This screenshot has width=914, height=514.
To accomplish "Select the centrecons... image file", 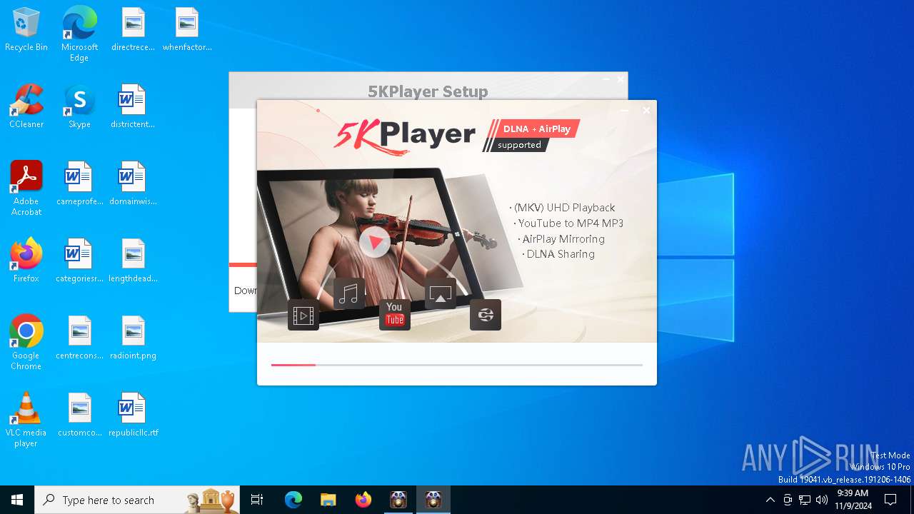I will point(79,338).
